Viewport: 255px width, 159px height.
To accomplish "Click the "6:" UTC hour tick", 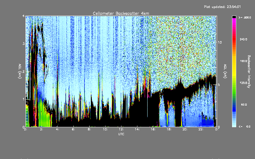I will pyautogui.click(x=73, y=129).
